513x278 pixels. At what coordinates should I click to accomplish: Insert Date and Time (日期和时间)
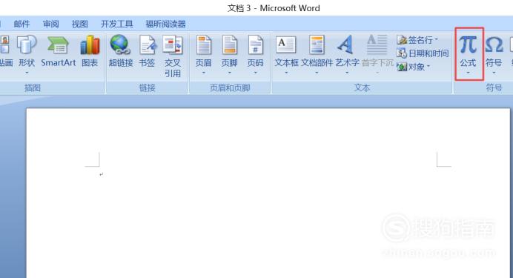(x=423, y=53)
